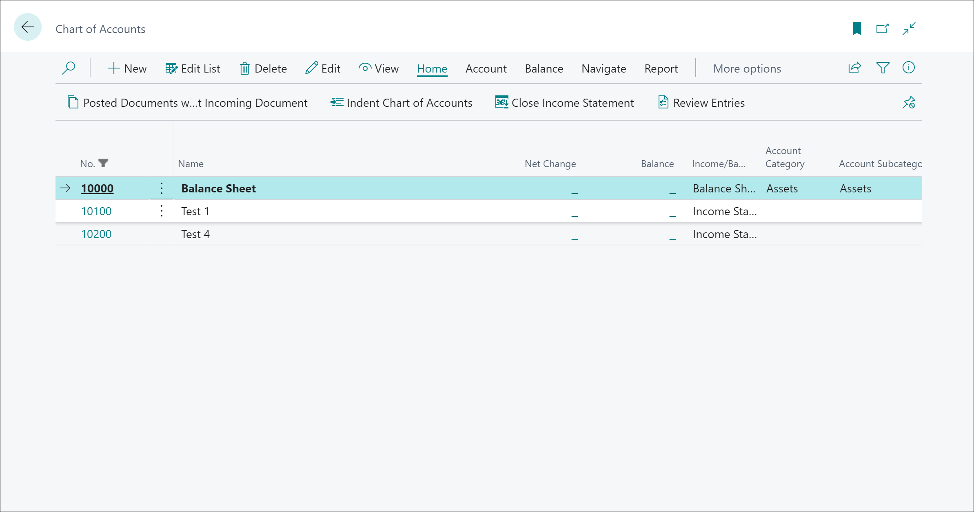
Task: Click the Edit action
Action: point(323,68)
